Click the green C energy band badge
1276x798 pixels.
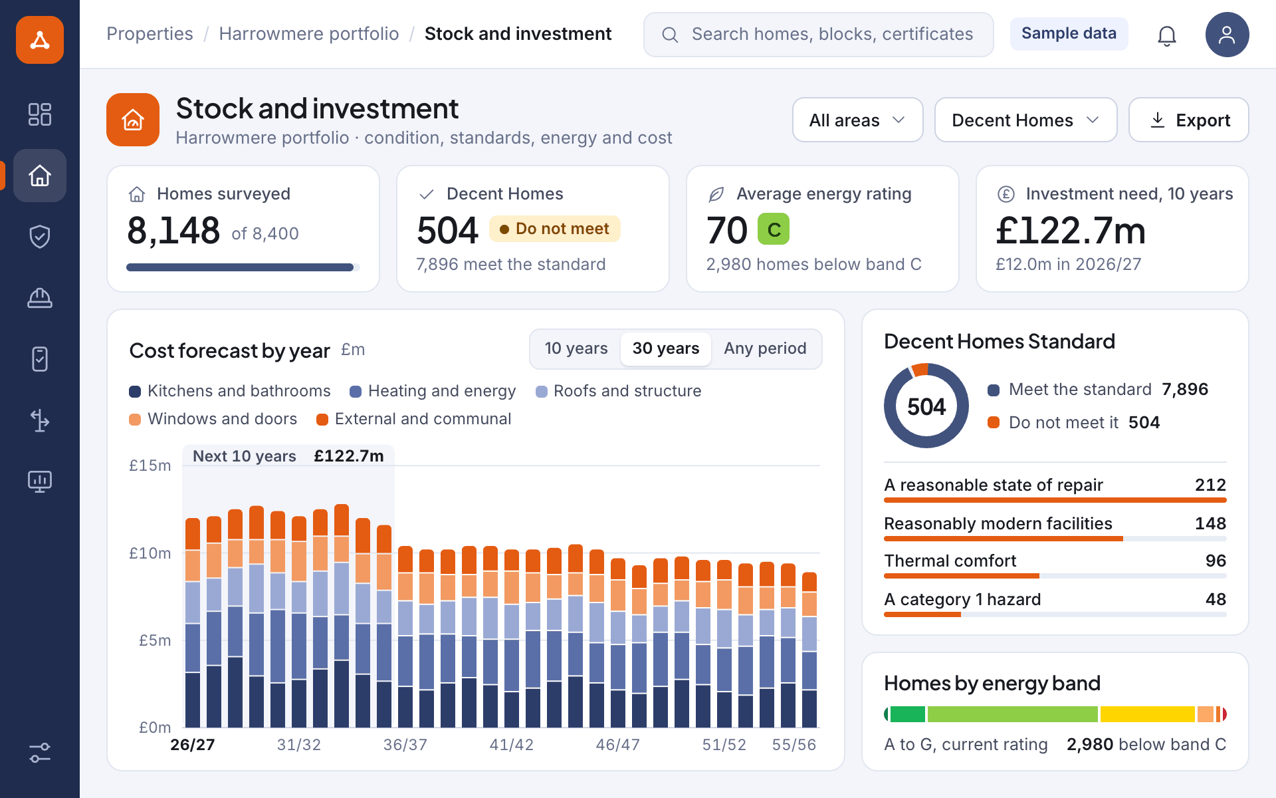click(x=774, y=229)
